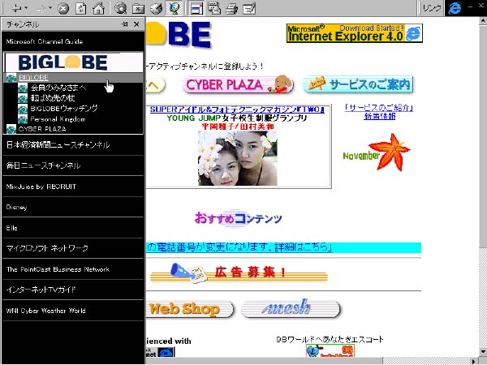487x365 pixels.
Task: Open CYBER PLAZA channel entry
Action: coord(42,129)
